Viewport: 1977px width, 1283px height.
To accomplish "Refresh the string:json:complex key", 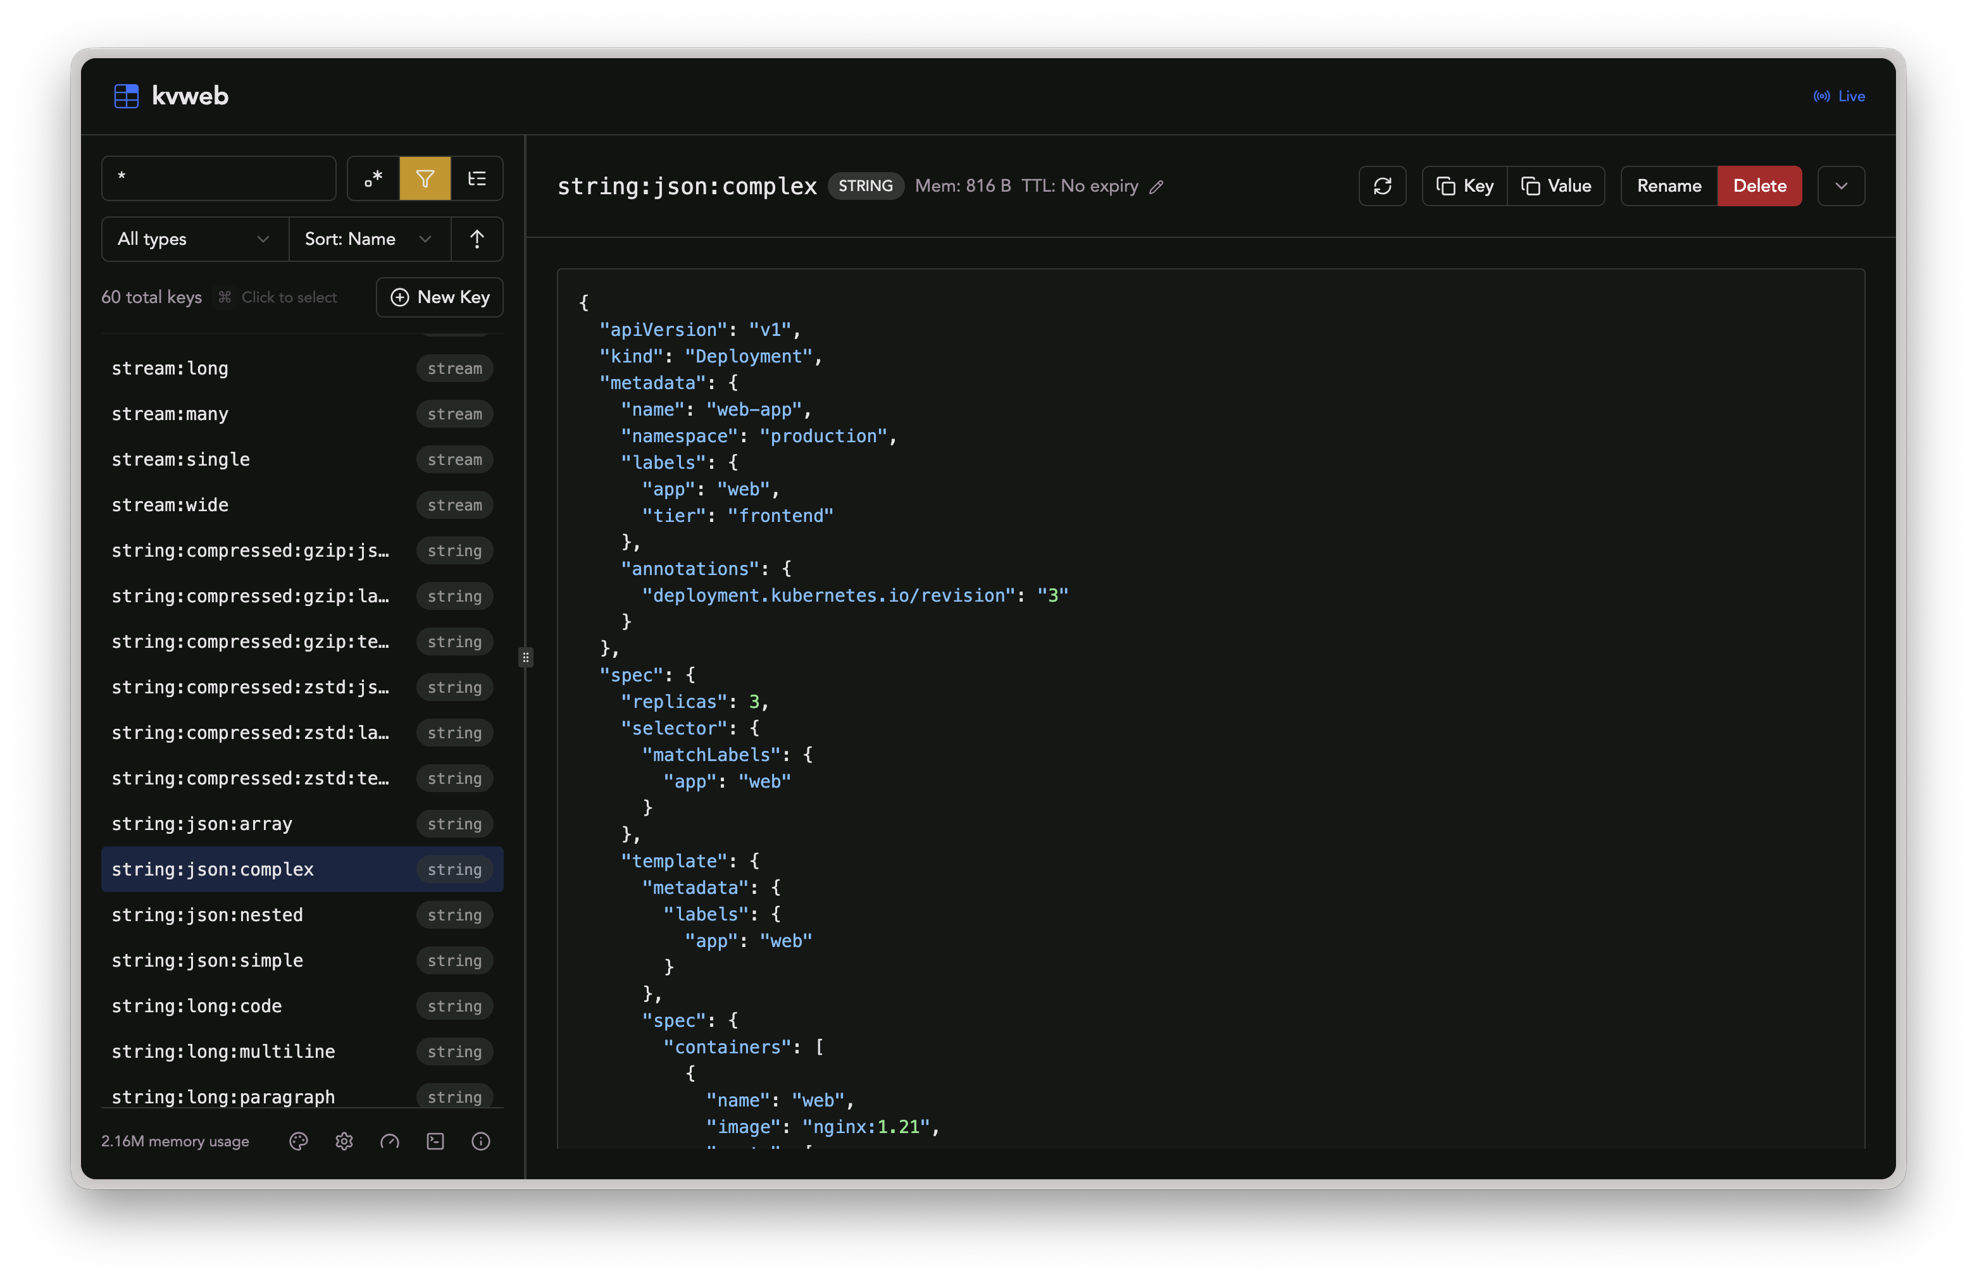I will (1381, 185).
